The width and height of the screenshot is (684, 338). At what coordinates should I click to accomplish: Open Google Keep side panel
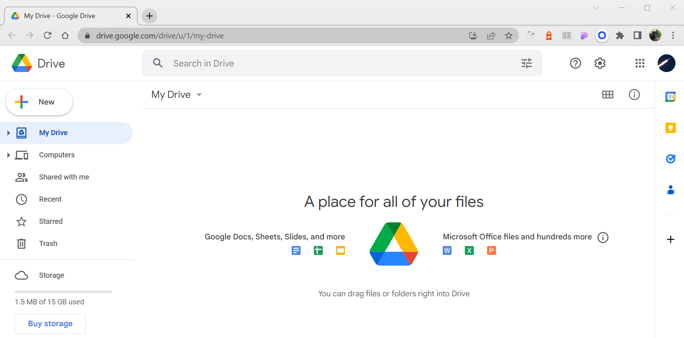(670, 128)
